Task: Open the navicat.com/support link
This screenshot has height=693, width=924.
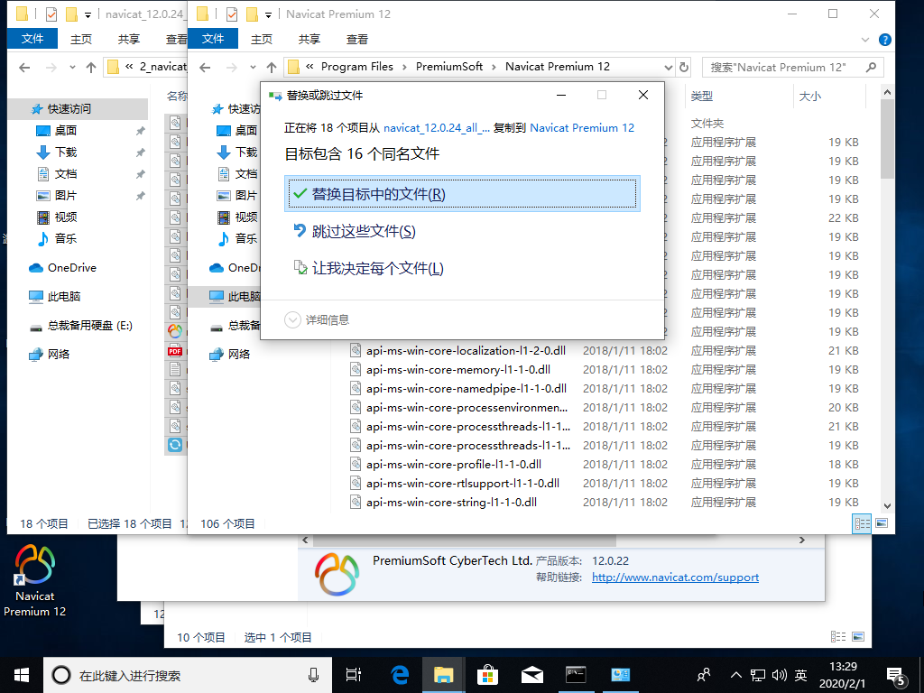Action: coord(675,577)
